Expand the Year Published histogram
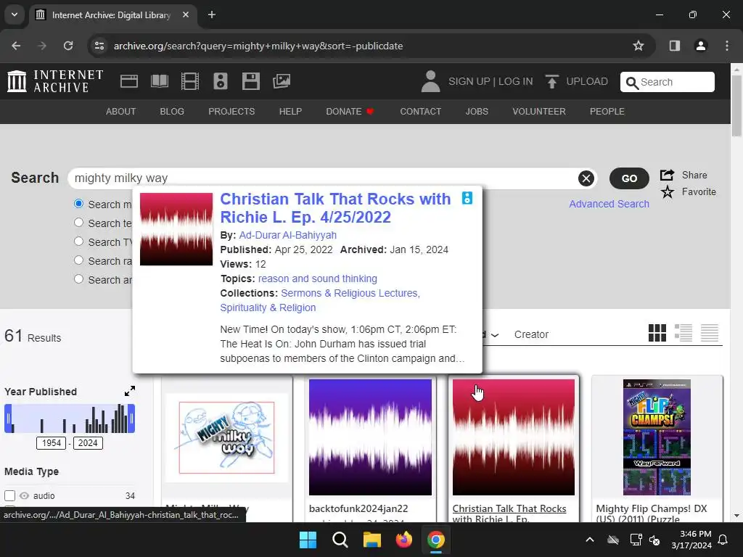 [x=130, y=391]
